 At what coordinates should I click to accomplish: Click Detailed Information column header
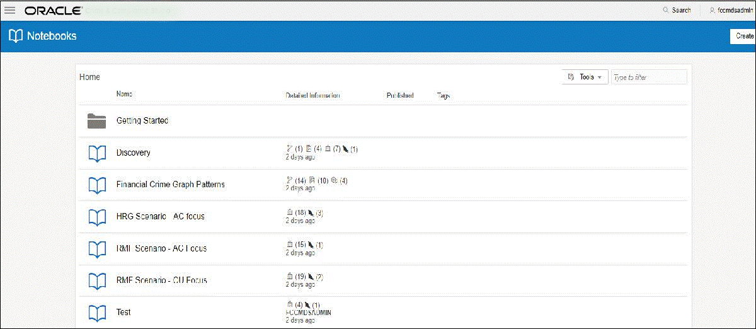coord(312,96)
